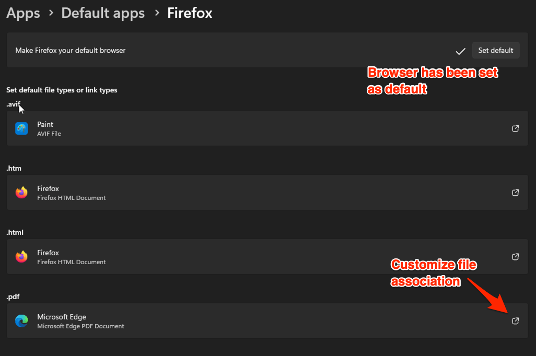Click the Set default button
The height and width of the screenshot is (356, 536).
495,50
